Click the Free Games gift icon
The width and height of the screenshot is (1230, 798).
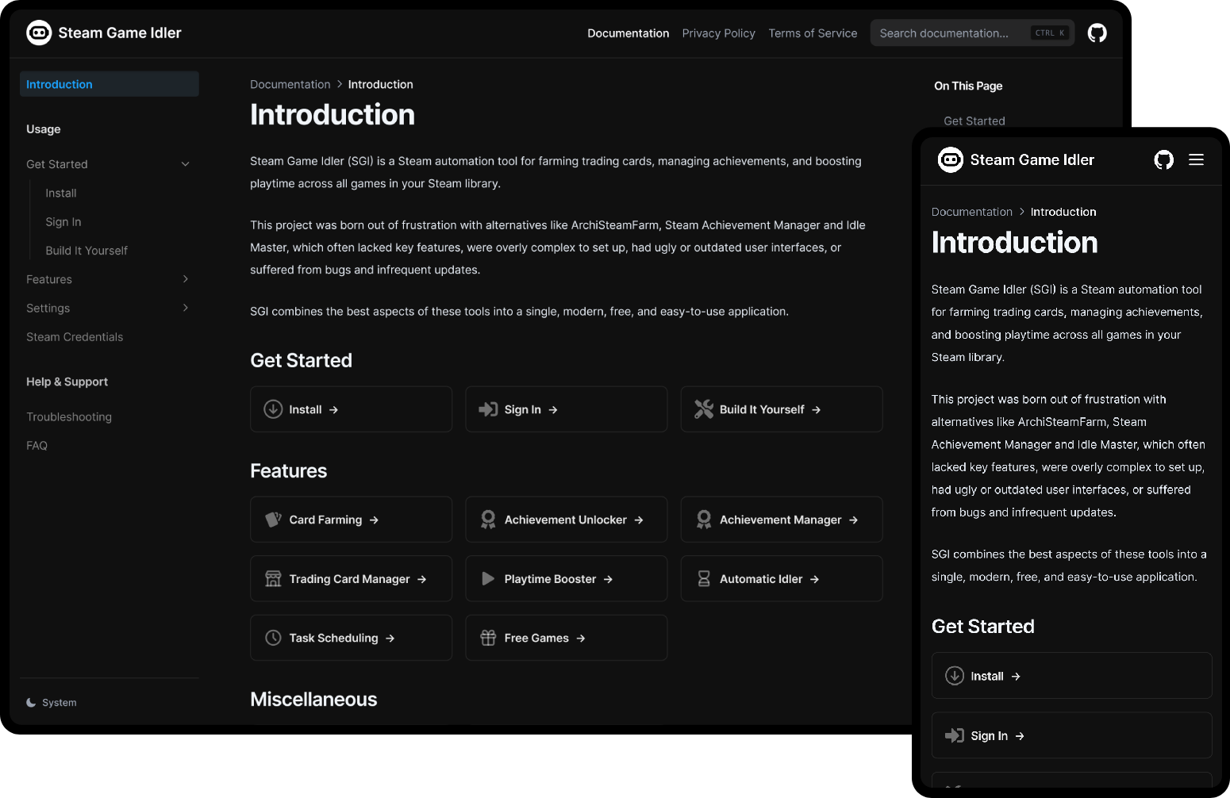(488, 638)
